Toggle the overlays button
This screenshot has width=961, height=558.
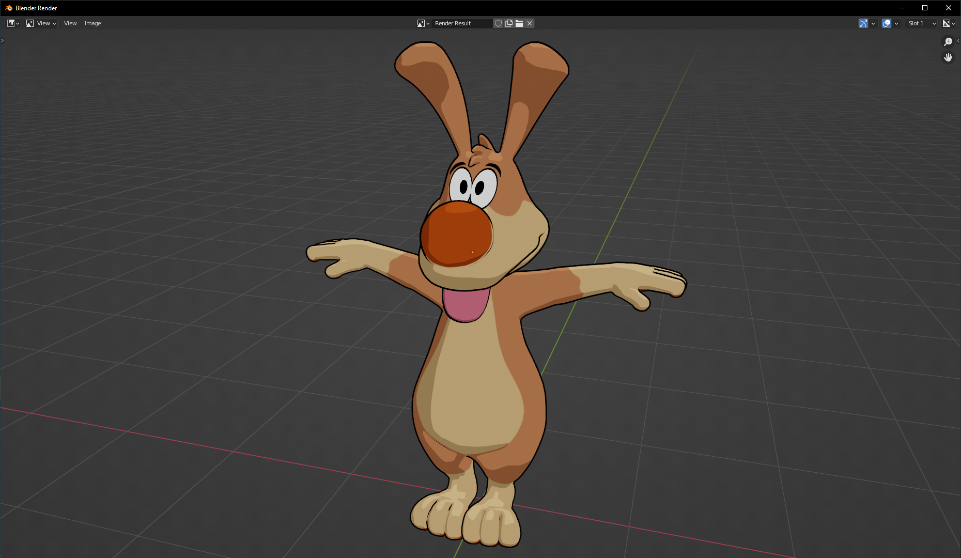[x=887, y=23]
